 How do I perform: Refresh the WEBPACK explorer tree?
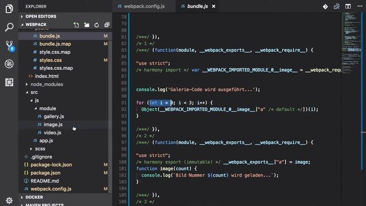pyautogui.click(x=97, y=25)
